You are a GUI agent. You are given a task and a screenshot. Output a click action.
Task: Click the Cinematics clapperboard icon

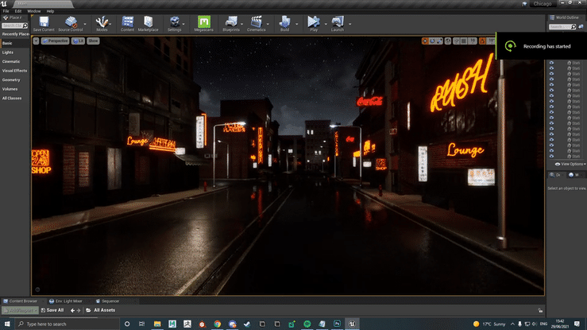(257, 24)
